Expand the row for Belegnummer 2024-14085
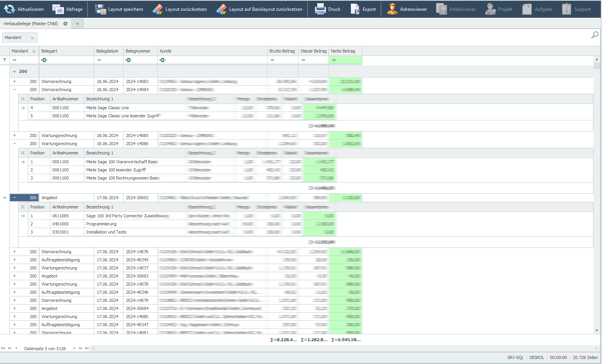 pos(14,135)
